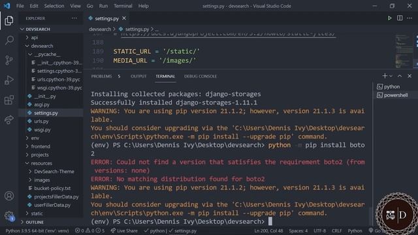This screenshot has width=418, height=235.
Task: Expand the DevSearch-Theme folder
Action: [54, 171]
